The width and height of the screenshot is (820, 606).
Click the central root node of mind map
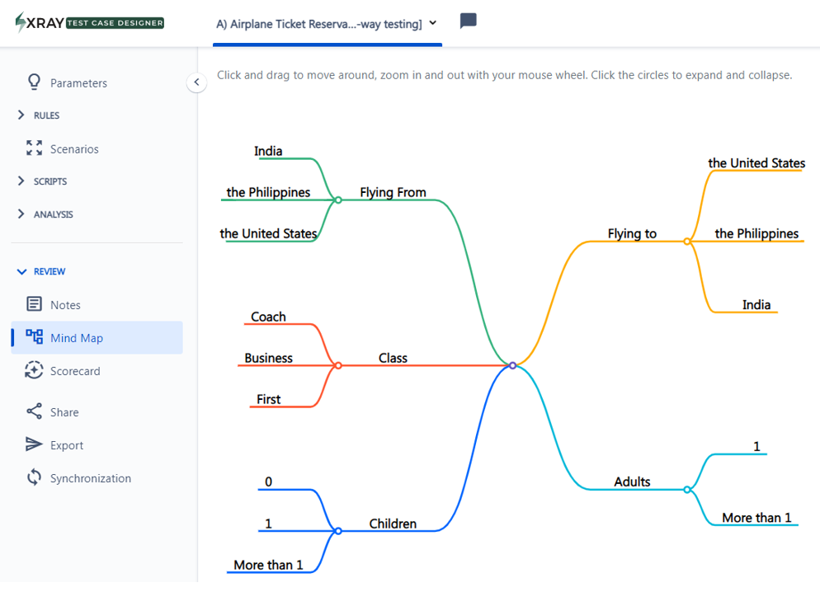pyautogui.click(x=512, y=365)
